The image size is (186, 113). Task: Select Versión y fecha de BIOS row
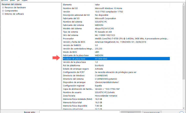(x=116, y=42)
